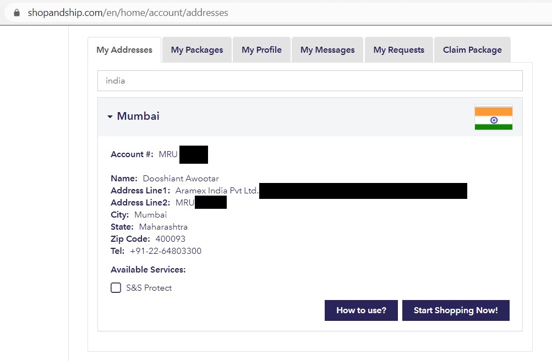This screenshot has width=552, height=361.
Task: Switch to the My Packages tab
Action: 197,50
